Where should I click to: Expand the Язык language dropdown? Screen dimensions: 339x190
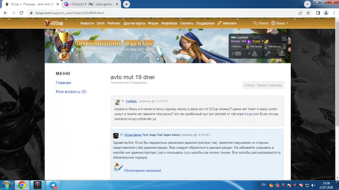279,23
